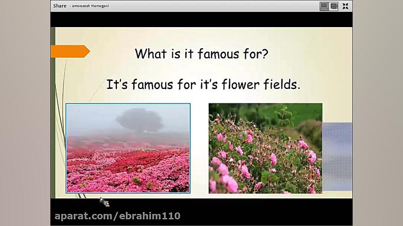Click the "It's famous for it's flower fields." sentence
This screenshot has height=226, width=403.
point(203,84)
